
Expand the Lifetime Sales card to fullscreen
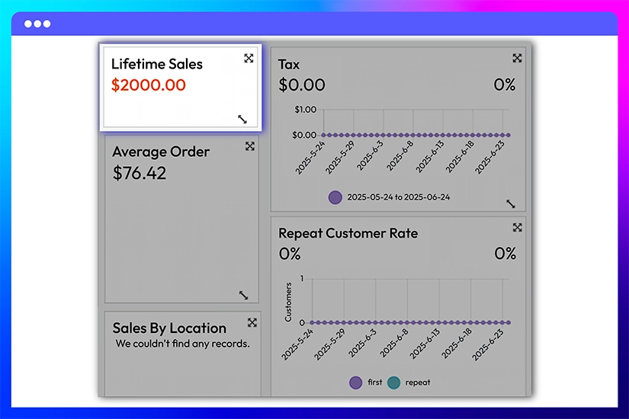click(249, 59)
